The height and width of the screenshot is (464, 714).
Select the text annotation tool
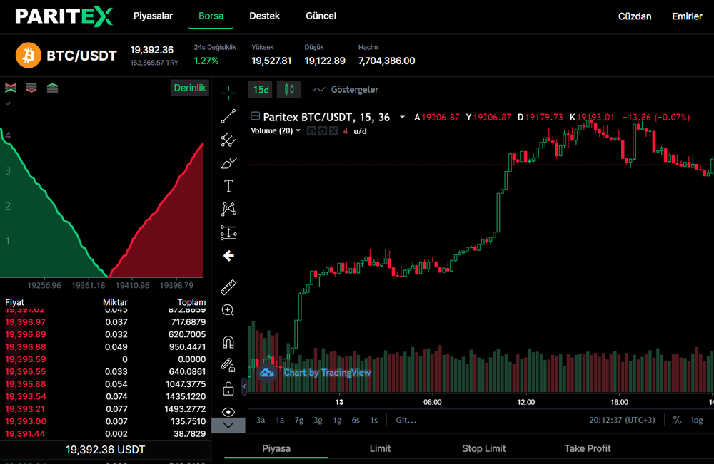coord(228,186)
